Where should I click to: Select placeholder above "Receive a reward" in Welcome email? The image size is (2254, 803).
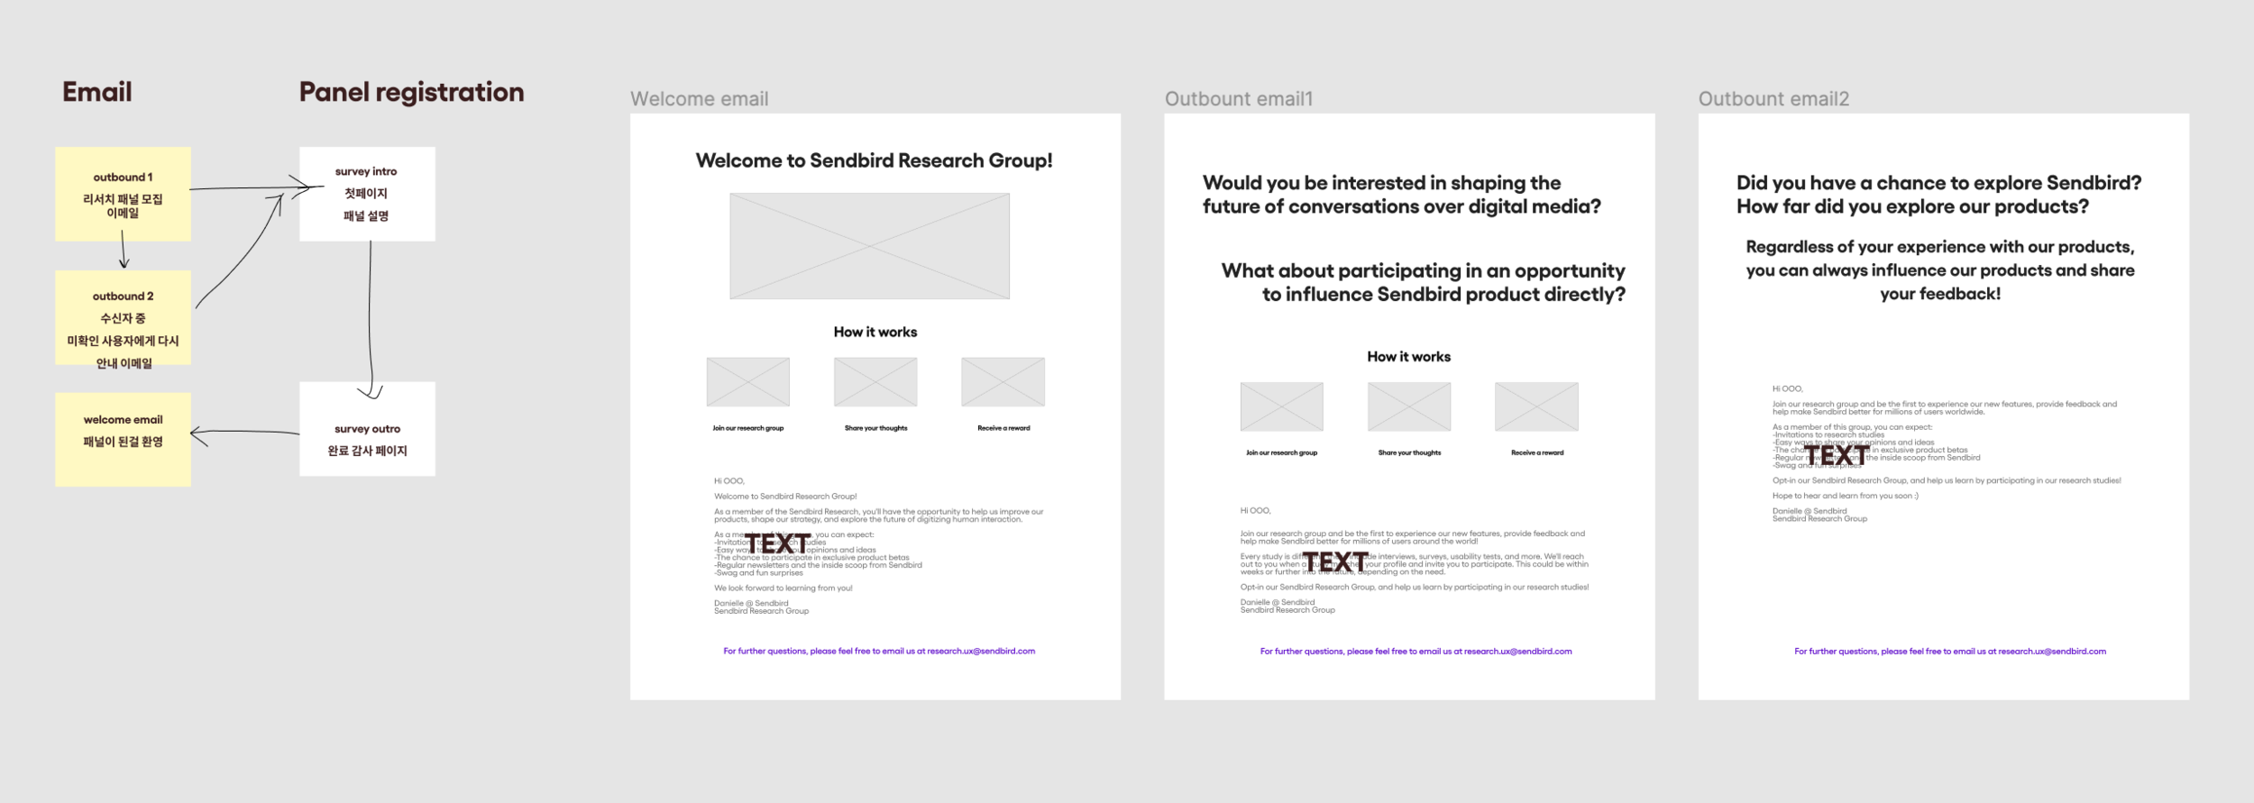coord(1003,382)
